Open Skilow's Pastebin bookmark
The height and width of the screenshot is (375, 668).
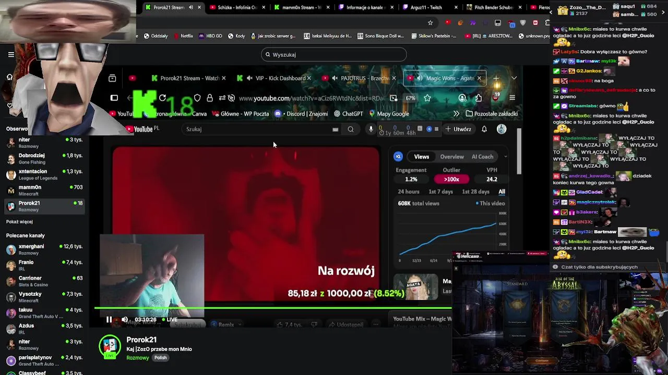[434, 36]
